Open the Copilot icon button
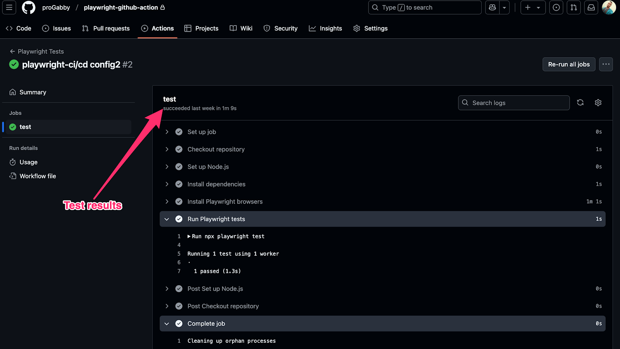Image resolution: width=620 pixels, height=349 pixels. pyautogui.click(x=493, y=7)
